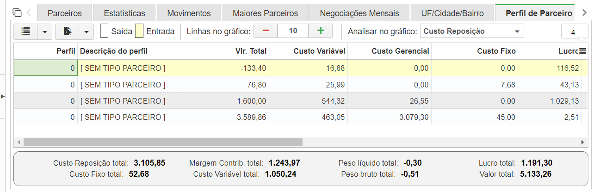Screen dimensions: 594x192
Task: Open the grid column menu icon
Action: coord(583,51)
